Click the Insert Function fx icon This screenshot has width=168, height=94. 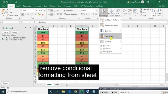pyautogui.click(x=34, y=22)
